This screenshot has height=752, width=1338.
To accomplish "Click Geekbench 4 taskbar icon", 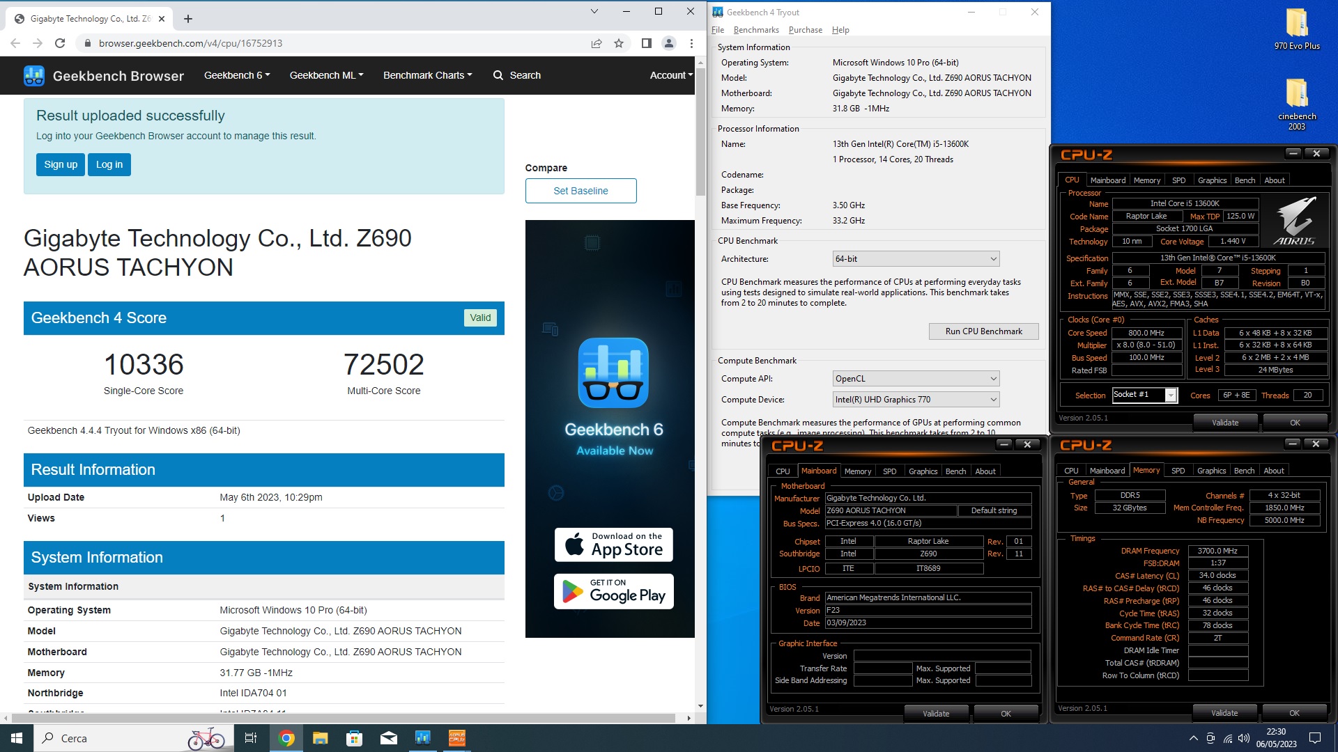I will [x=422, y=738].
